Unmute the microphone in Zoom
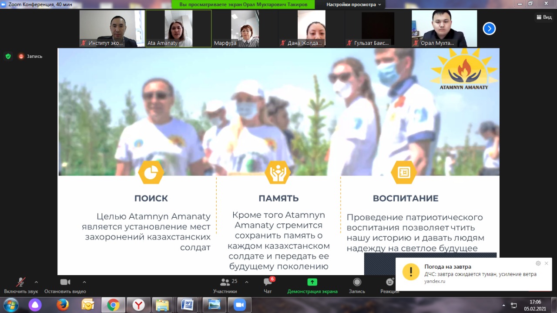This screenshot has height=313, width=557. [21, 286]
